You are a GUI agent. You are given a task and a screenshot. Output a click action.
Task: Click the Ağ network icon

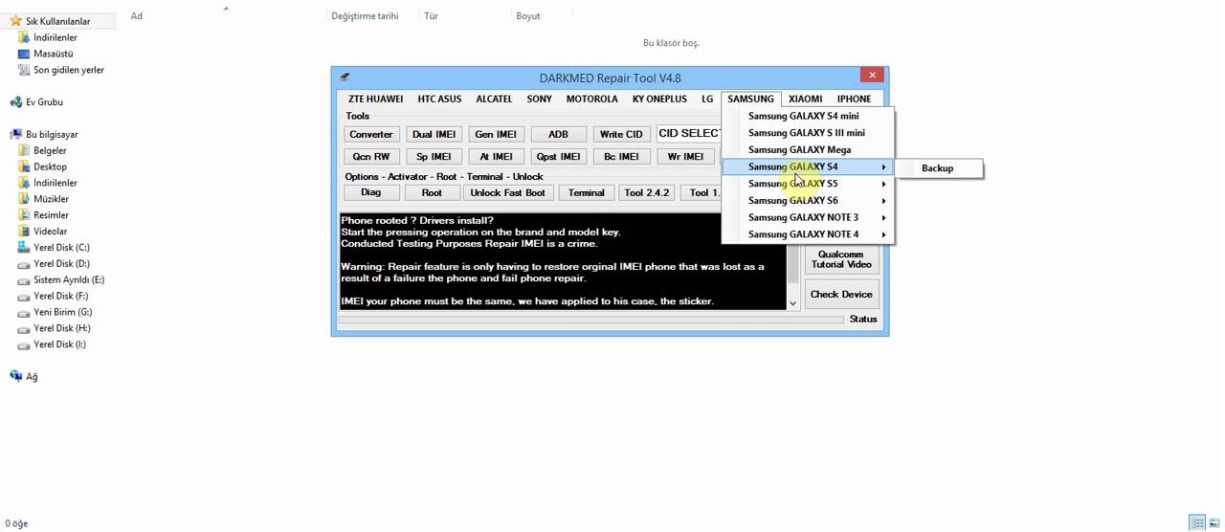coord(15,376)
